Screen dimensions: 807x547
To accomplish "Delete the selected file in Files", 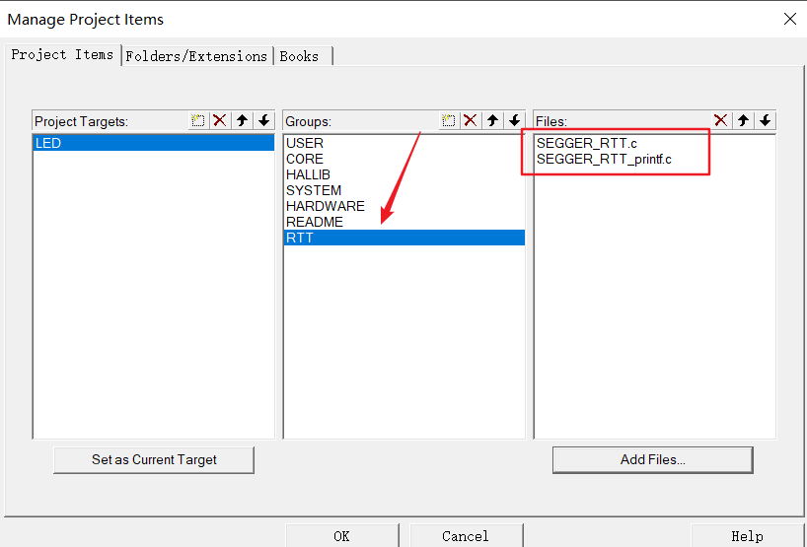I will click(721, 121).
